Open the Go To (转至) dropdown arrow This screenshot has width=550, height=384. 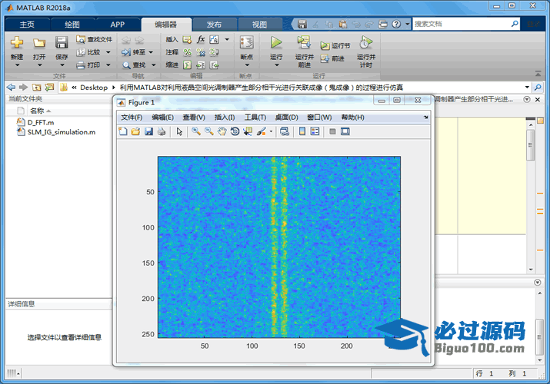tap(151, 52)
